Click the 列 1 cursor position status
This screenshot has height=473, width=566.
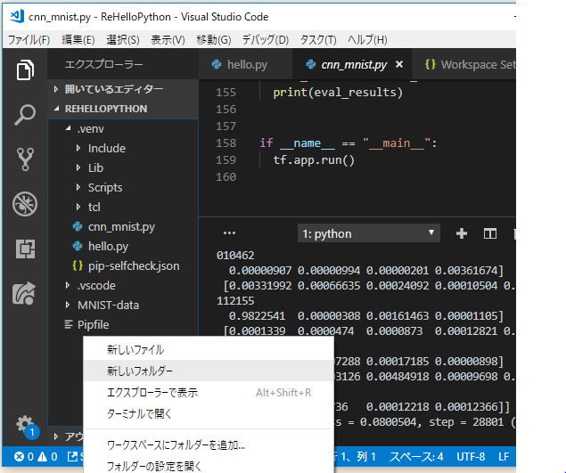point(366,457)
